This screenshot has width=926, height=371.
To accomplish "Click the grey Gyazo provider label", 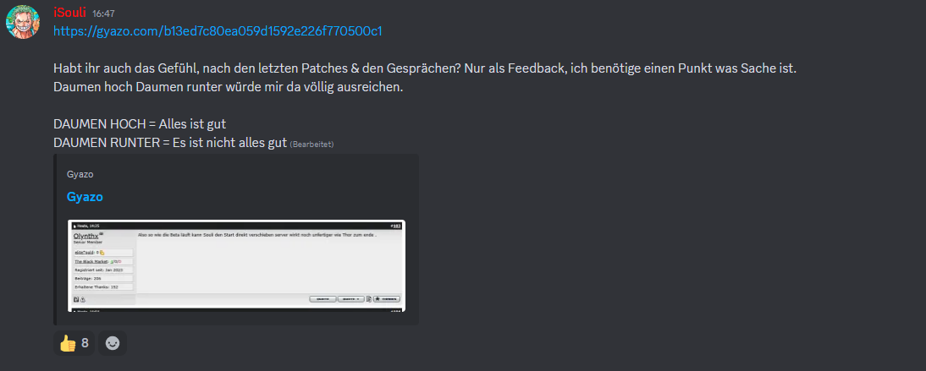I will point(80,175).
